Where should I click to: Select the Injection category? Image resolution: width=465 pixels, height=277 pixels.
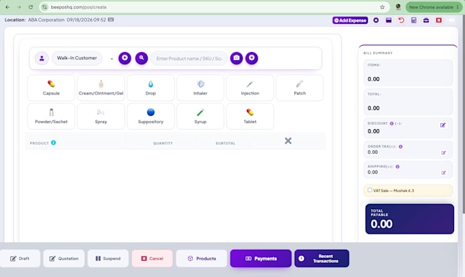[x=250, y=88]
